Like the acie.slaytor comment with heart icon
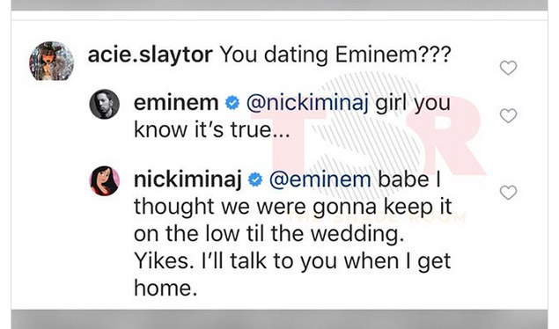 (508, 68)
